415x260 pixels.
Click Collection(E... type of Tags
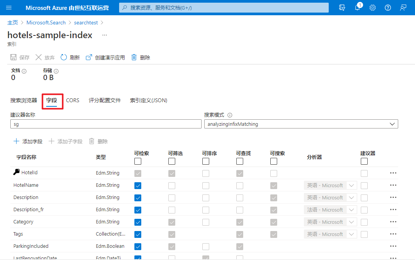point(111,234)
